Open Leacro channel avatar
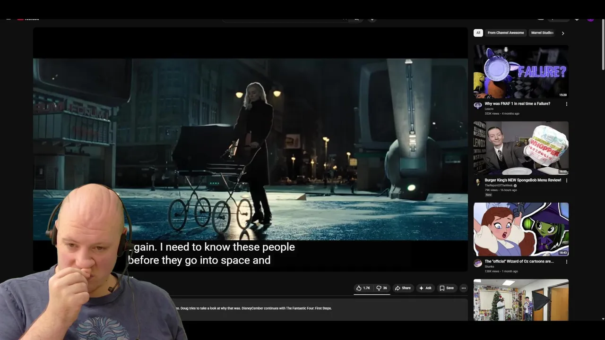605x340 pixels. 478,105
